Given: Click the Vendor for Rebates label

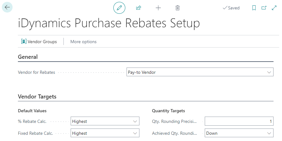Looking at the screenshot, I should click(36, 72).
